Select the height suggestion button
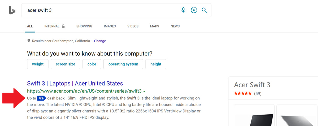Image resolution: width=318 pixels, height=126 pixels. pos(156,64)
